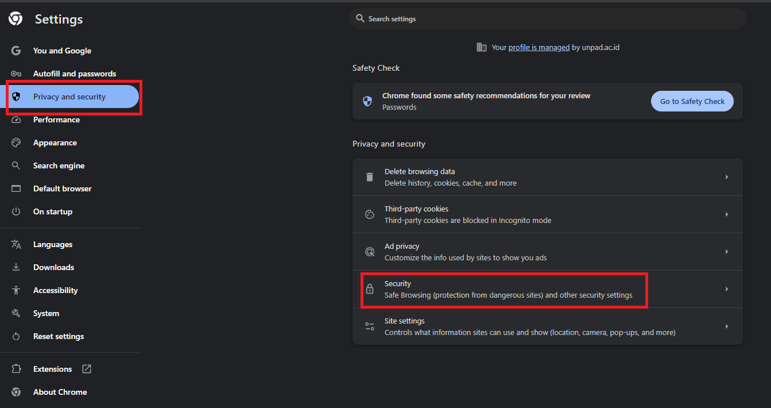Image resolution: width=771 pixels, height=408 pixels.
Task: Click the padlock icon for Security
Action: click(370, 289)
